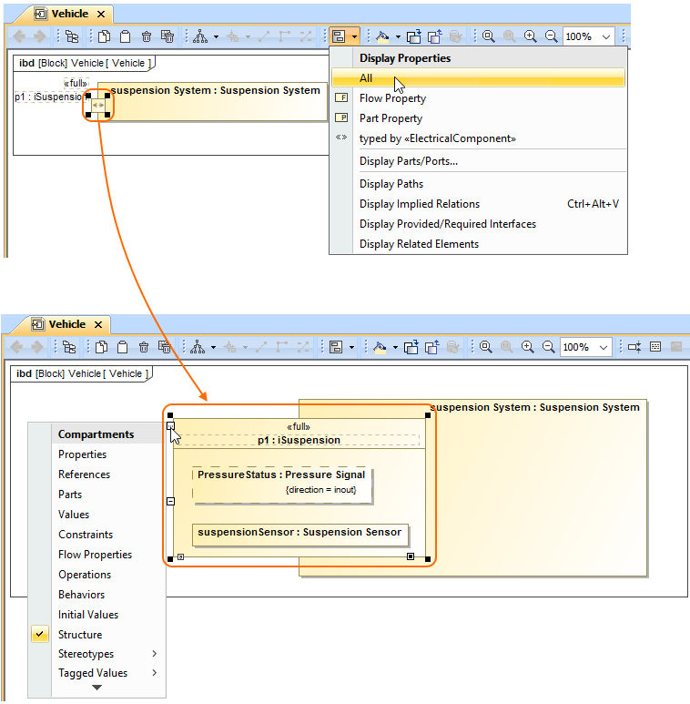Click the fill color bucket icon in top toolbar
This screenshot has width=690, height=704.
[x=383, y=36]
